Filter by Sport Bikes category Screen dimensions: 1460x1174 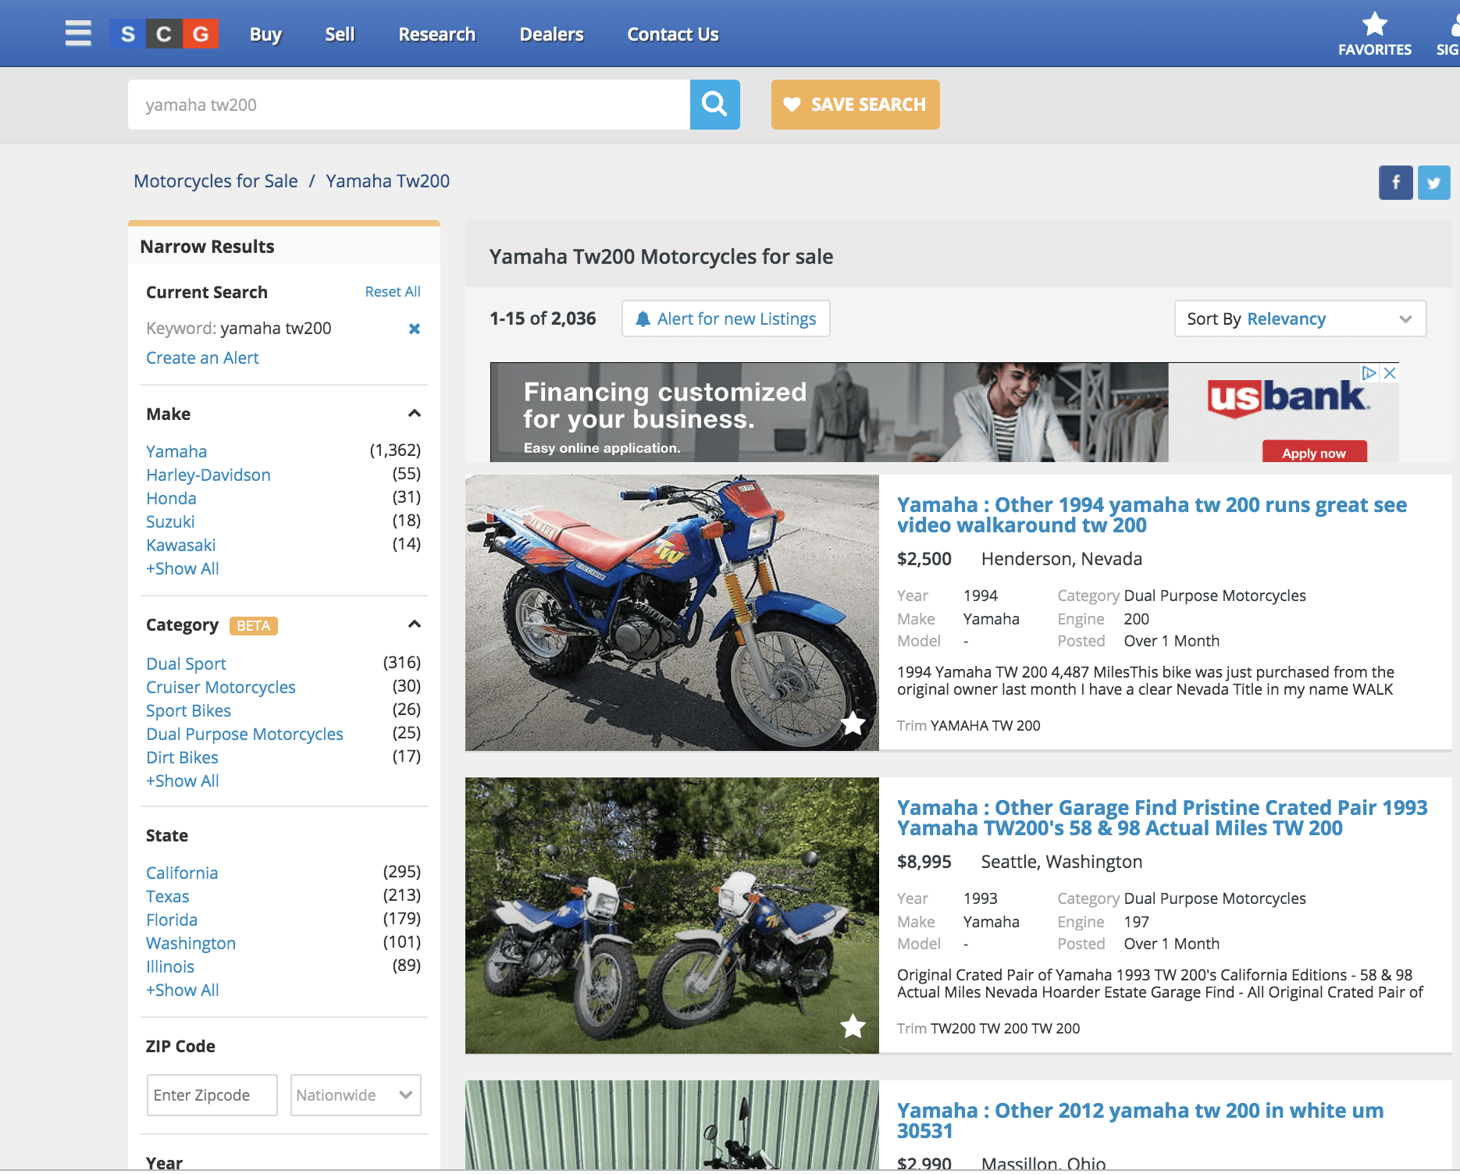[x=188, y=710]
